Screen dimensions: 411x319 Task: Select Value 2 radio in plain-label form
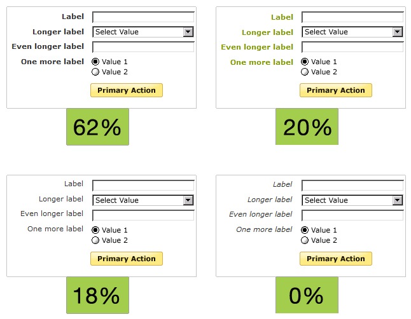coord(95,240)
